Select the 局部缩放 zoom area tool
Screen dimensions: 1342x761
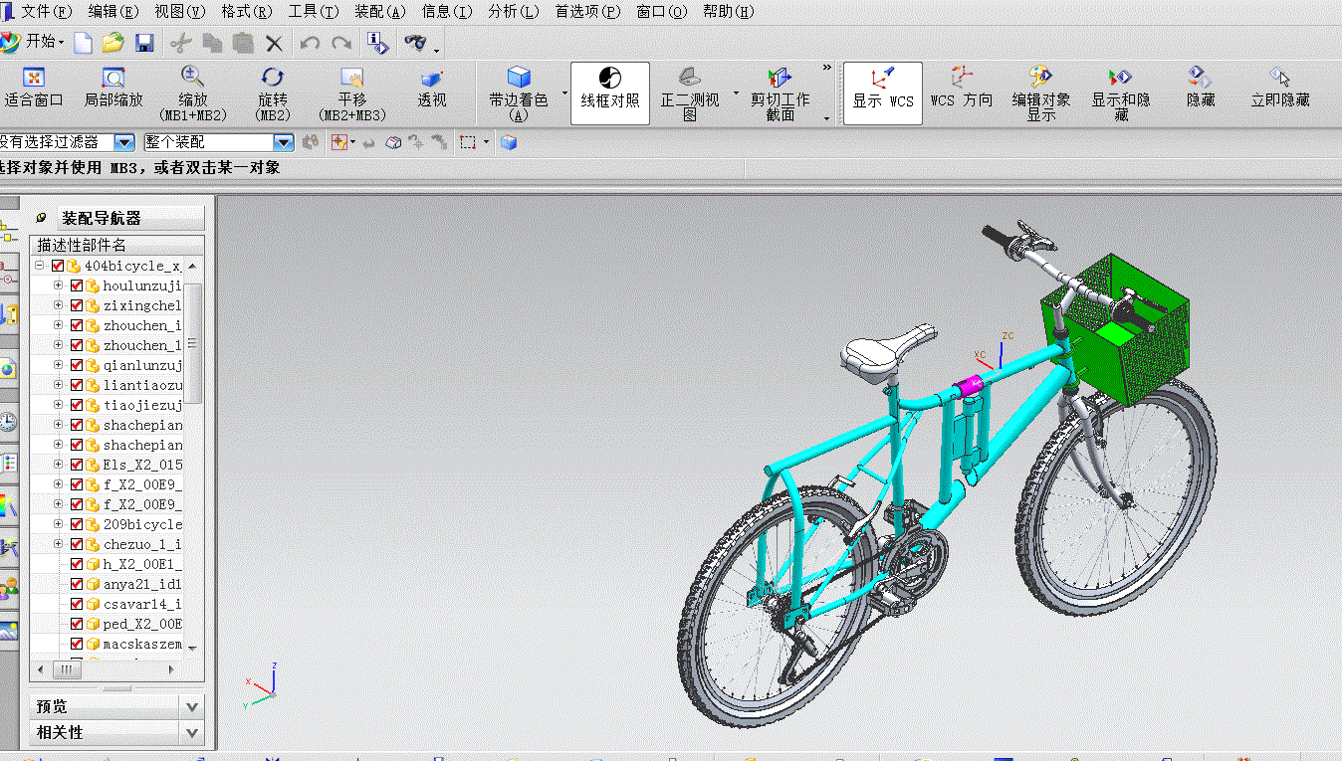click(x=113, y=78)
